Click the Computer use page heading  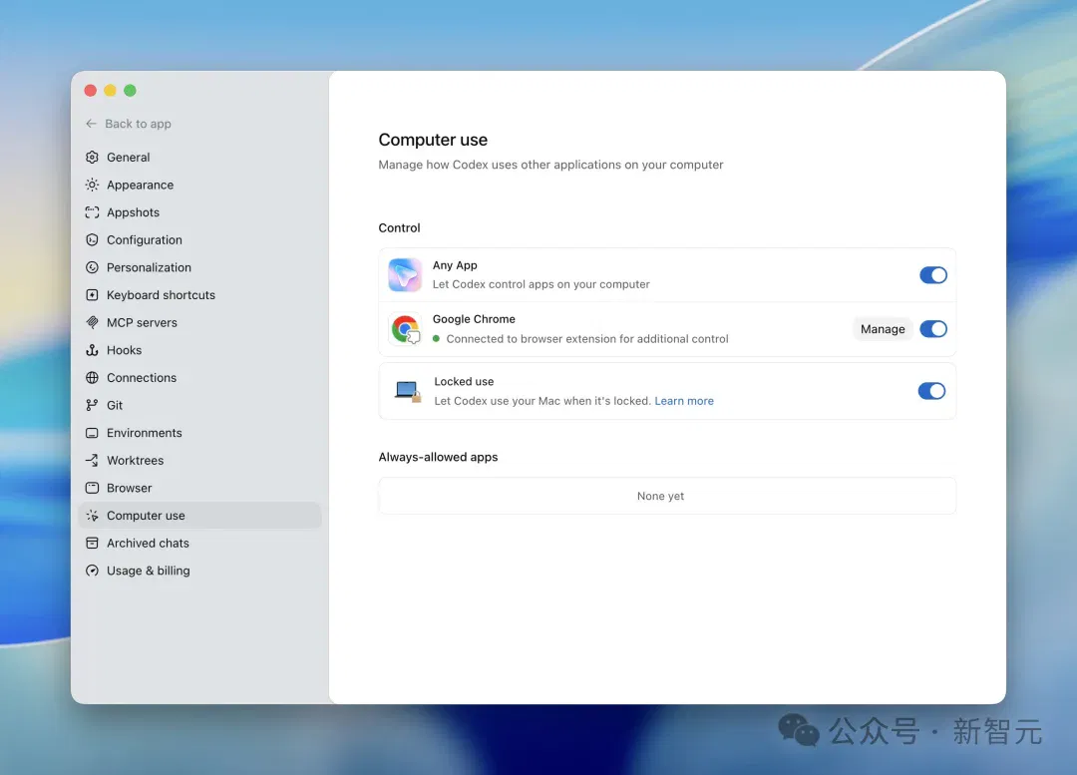click(x=433, y=140)
